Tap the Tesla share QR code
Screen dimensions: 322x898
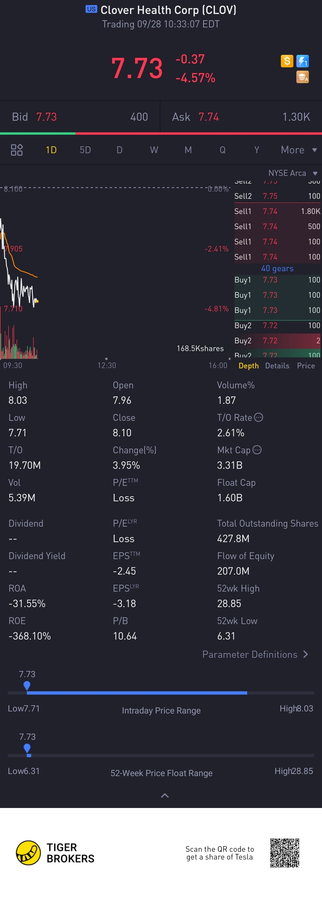[x=285, y=853]
